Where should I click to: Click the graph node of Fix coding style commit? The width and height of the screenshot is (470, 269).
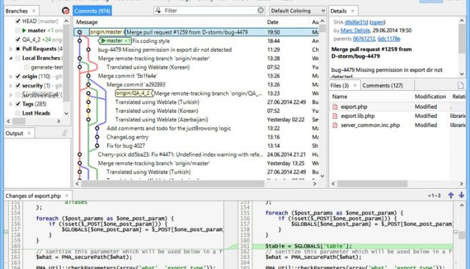click(x=80, y=41)
